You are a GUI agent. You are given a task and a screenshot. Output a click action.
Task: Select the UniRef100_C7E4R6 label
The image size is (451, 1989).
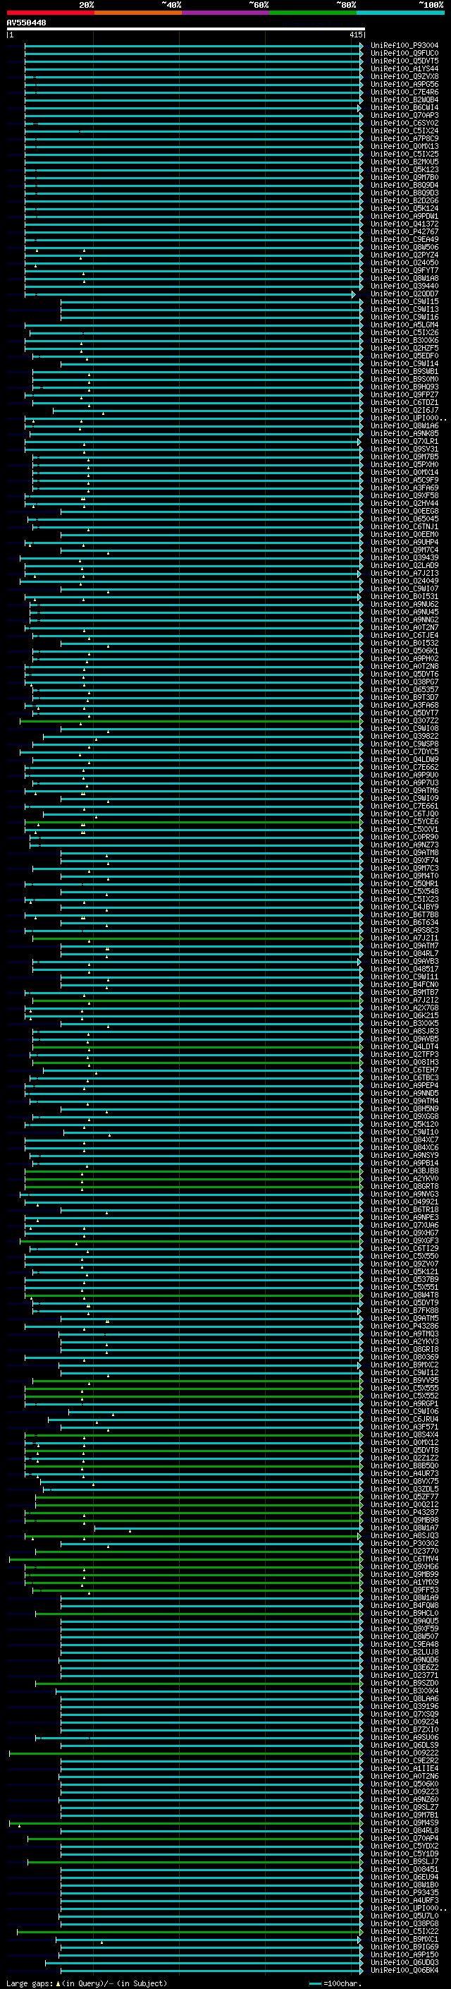click(x=404, y=92)
